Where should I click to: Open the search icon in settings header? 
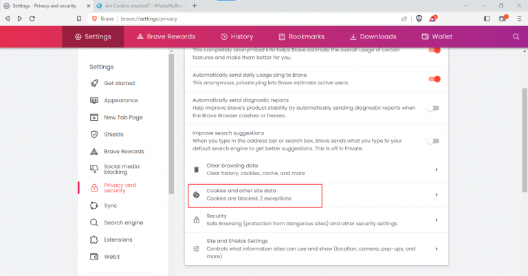coord(516,36)
